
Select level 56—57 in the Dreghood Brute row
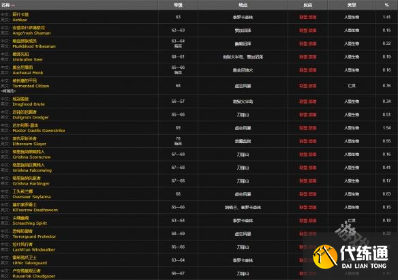(x=178, y=102)
